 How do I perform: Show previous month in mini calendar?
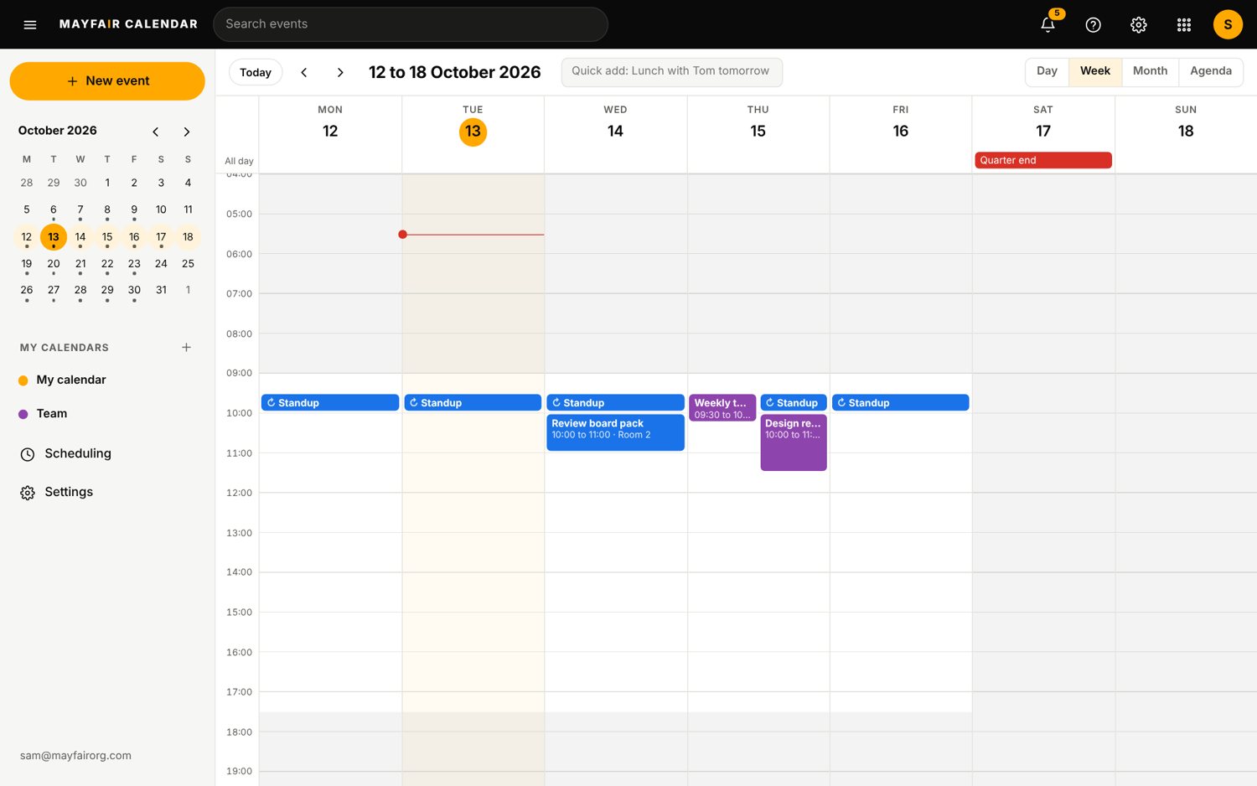coord(156,132)
